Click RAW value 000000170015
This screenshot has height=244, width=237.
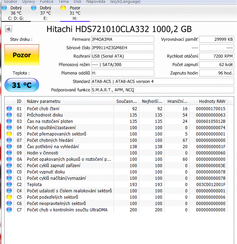coord(211,108)
